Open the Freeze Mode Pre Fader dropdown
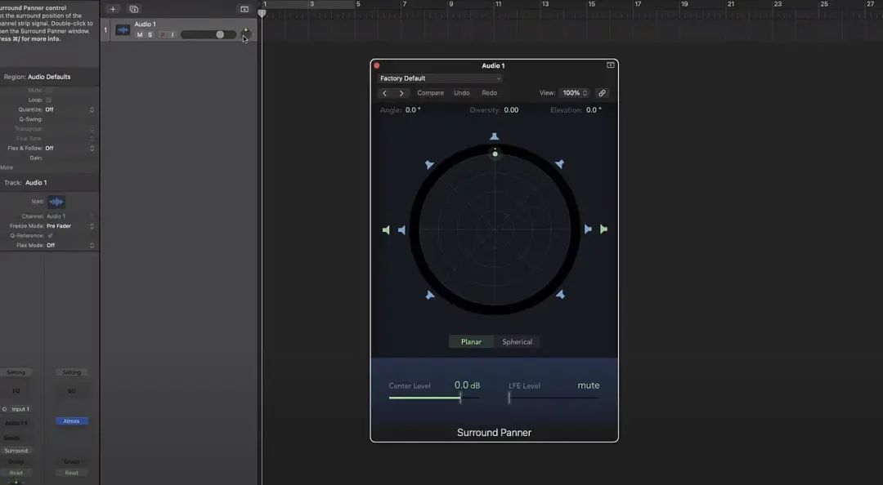This screenshot has height=485, width=883. (69, 225)
